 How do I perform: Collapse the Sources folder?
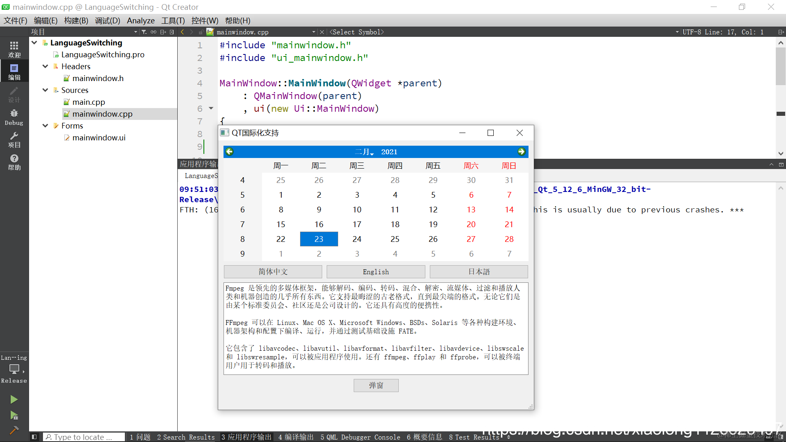pyautogui.click(x=45, y=90)
